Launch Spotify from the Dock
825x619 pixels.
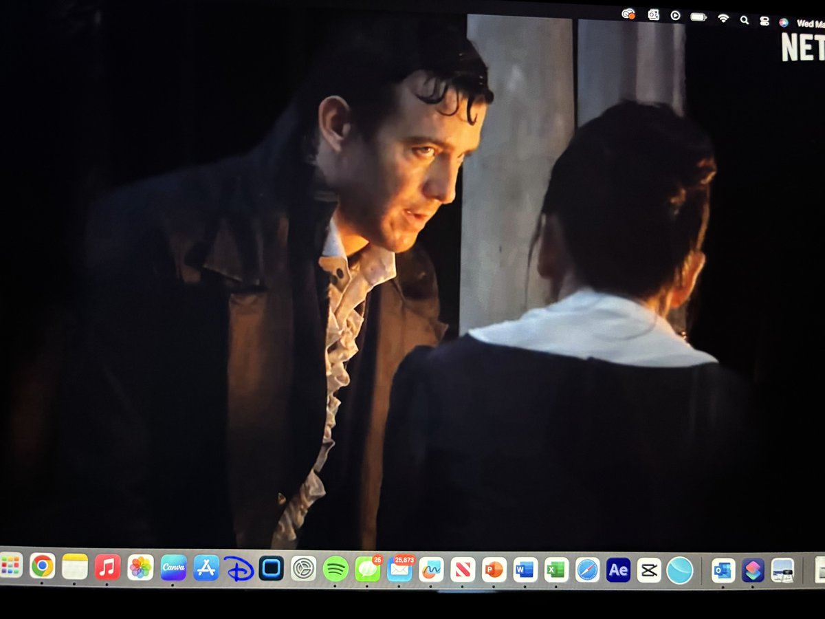click(335, 569)
